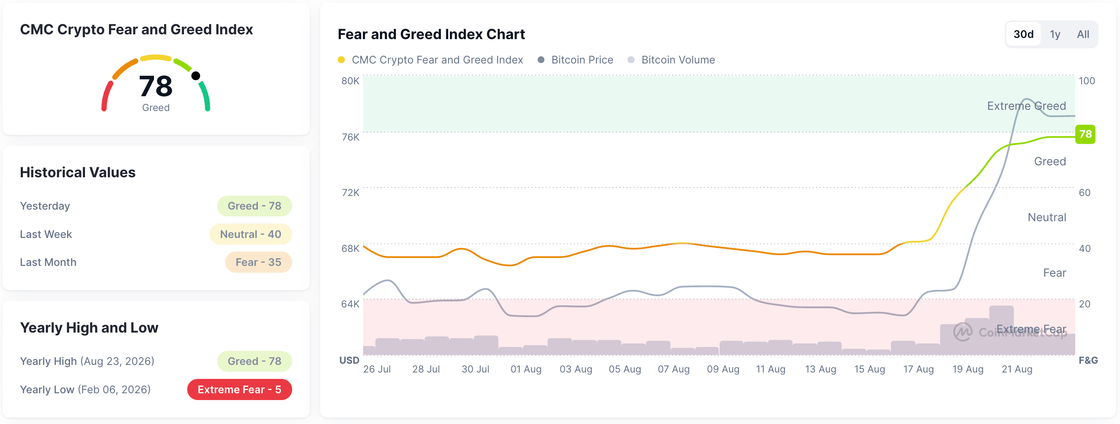Click the 80K price axis label
Image resolution: width=1120 pixels, height=424 pixels.
tap(350, 81)
